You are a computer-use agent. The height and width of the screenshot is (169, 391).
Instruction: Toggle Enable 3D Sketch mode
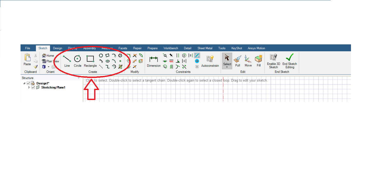click(273, 61)
